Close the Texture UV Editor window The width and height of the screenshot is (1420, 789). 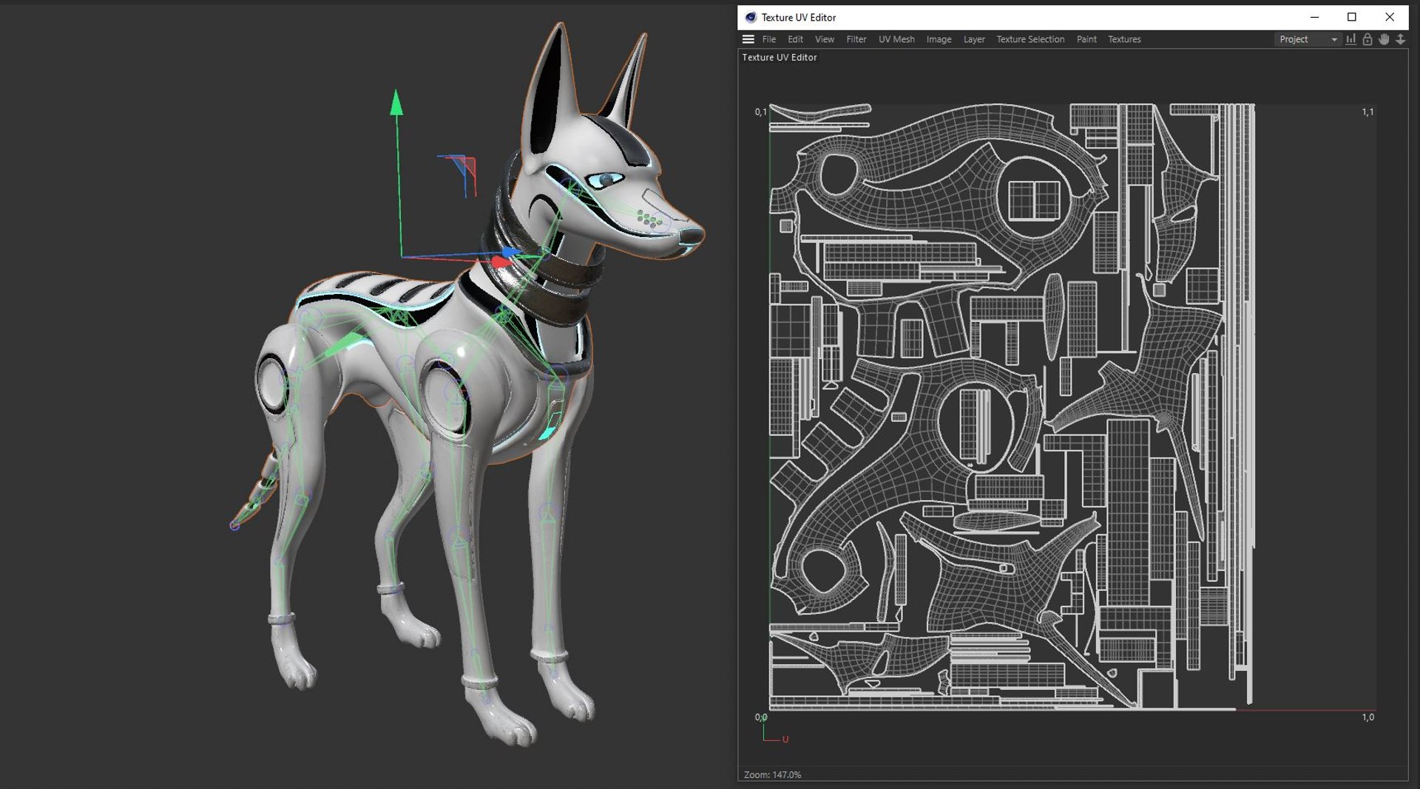tap(1390, 17)
